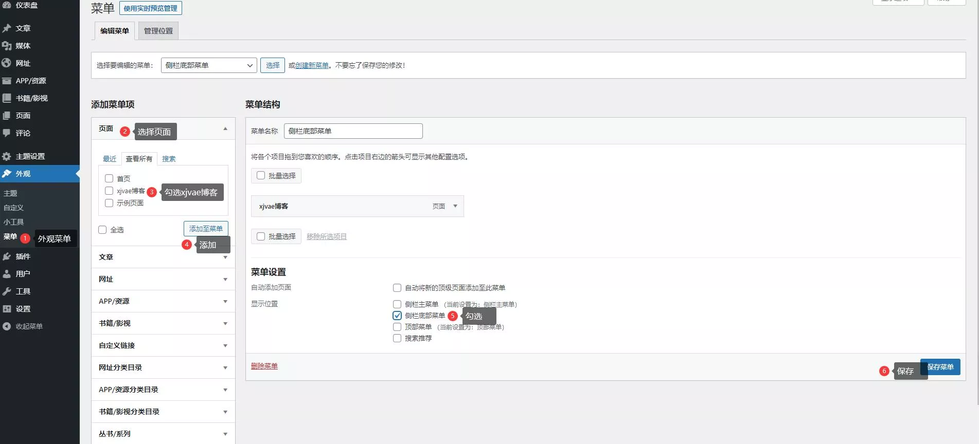Expand the 自定义链接 panel
The image size is (979, 444).
coord(163,345)
